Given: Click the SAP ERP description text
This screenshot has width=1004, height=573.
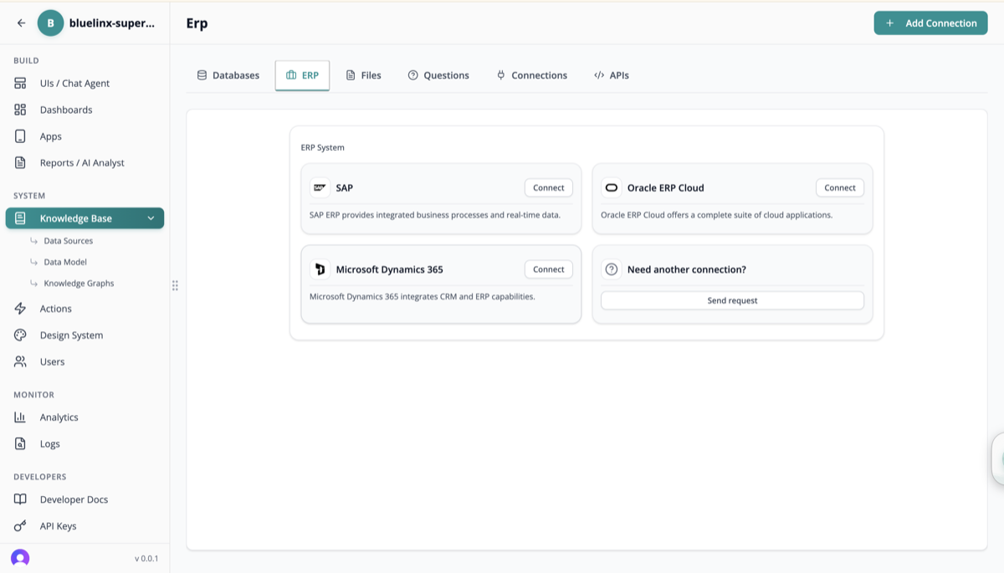Looking at the screenshot, I should (435, 215).
